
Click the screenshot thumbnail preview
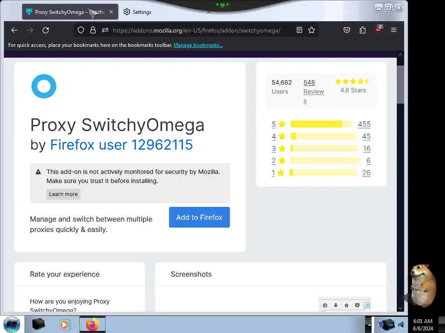(345, 304)
